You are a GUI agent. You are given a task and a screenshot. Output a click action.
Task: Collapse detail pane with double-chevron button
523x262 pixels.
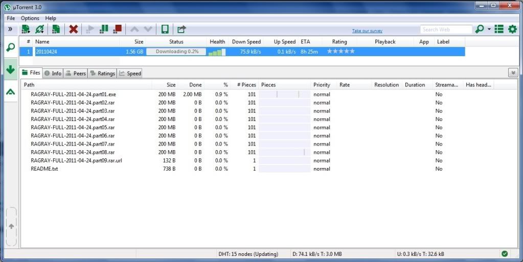[x=513, y=73]
